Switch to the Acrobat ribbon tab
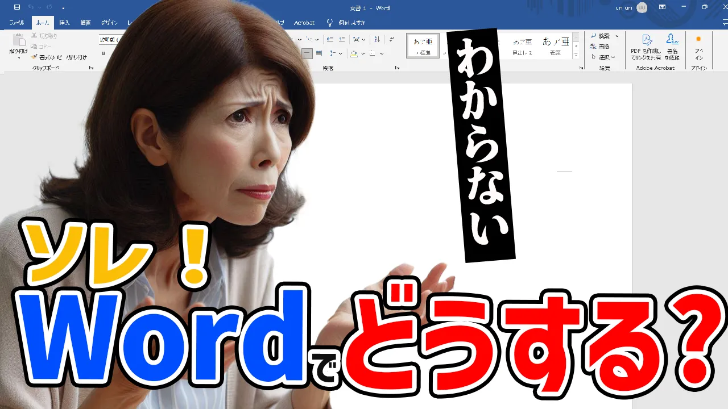The image size is (728, 409). click(x=304, y=23)
